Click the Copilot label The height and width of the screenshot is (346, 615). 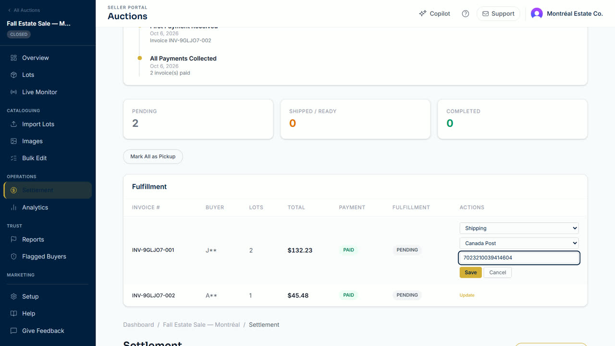pos(440,13)
